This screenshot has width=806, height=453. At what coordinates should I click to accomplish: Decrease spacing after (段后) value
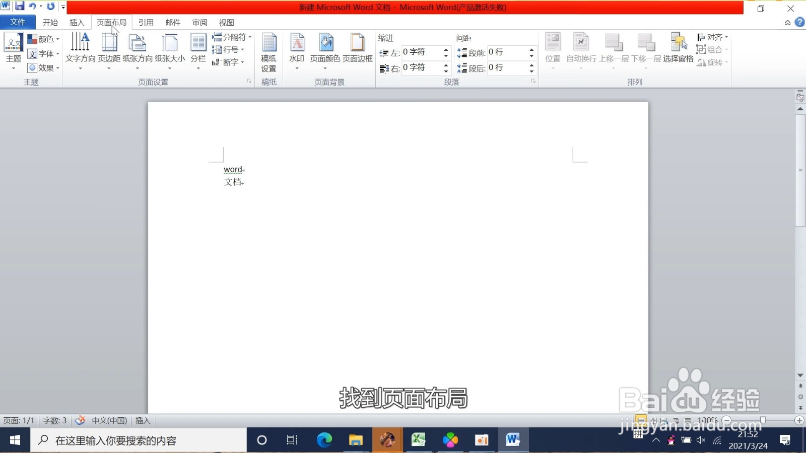click(531, 71)
